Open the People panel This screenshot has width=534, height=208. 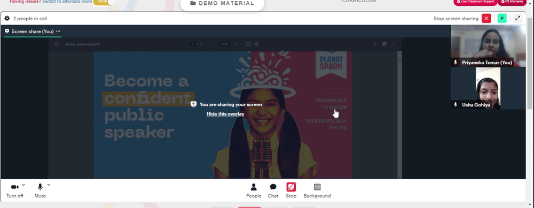pyautogui.click(x=254, y=190)
